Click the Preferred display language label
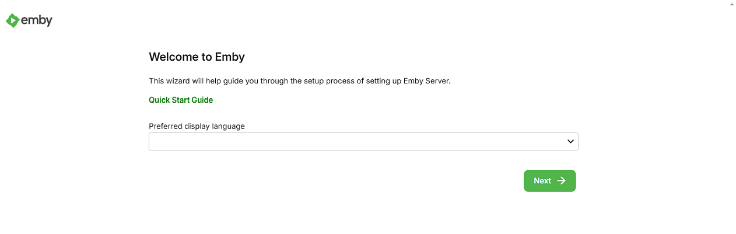The image size is (736, 234). pyautogui.click(x=197, y=126)
